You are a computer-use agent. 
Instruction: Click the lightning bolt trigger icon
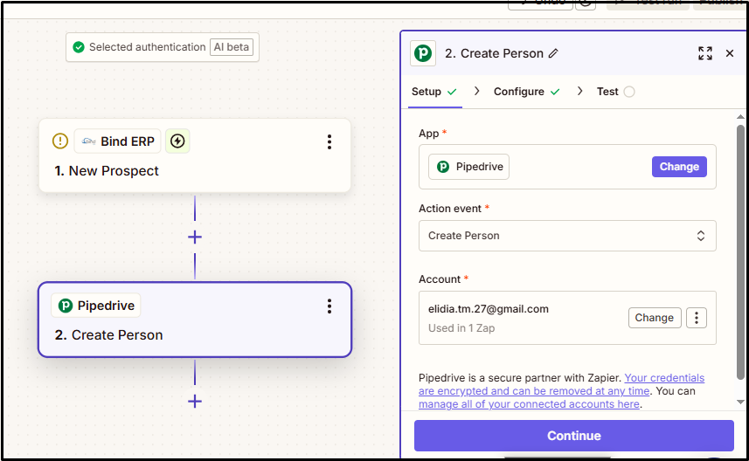coord(177,141)
